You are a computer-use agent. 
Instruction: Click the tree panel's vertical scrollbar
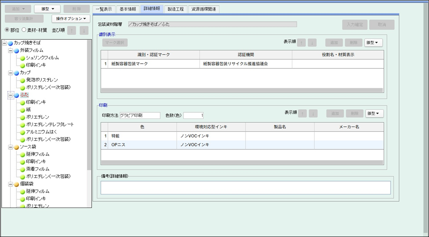point(89,105)
